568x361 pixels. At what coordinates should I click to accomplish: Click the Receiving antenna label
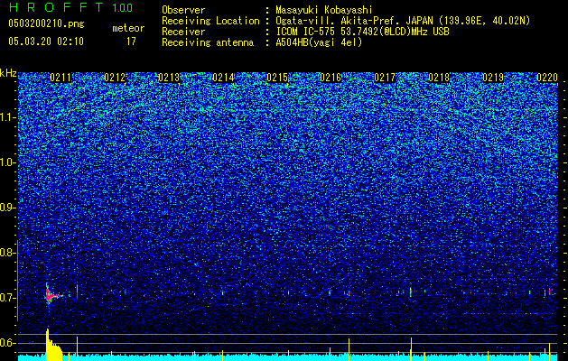click(208, 42)
